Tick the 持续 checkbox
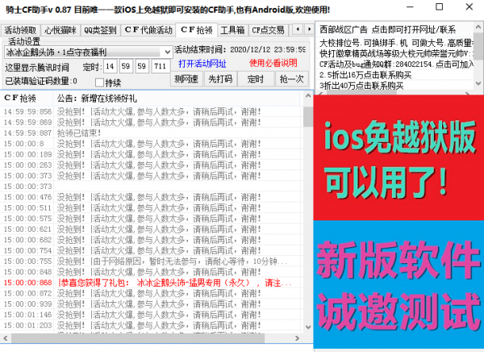 point(99,82)
